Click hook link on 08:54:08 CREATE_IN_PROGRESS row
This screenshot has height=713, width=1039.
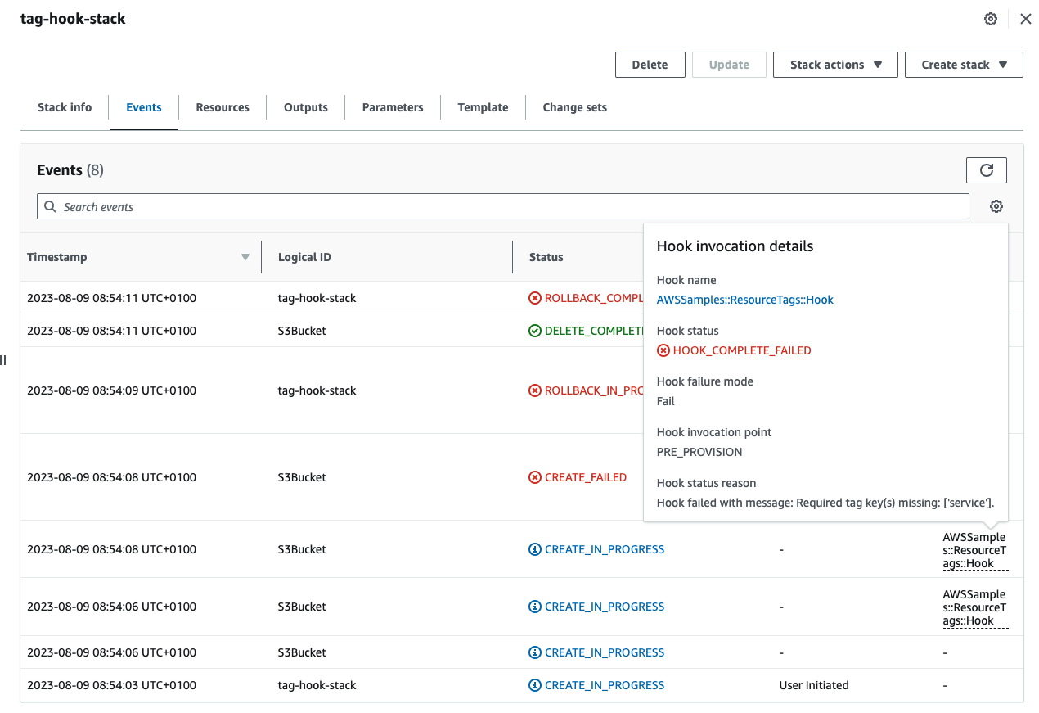[975, 550]
